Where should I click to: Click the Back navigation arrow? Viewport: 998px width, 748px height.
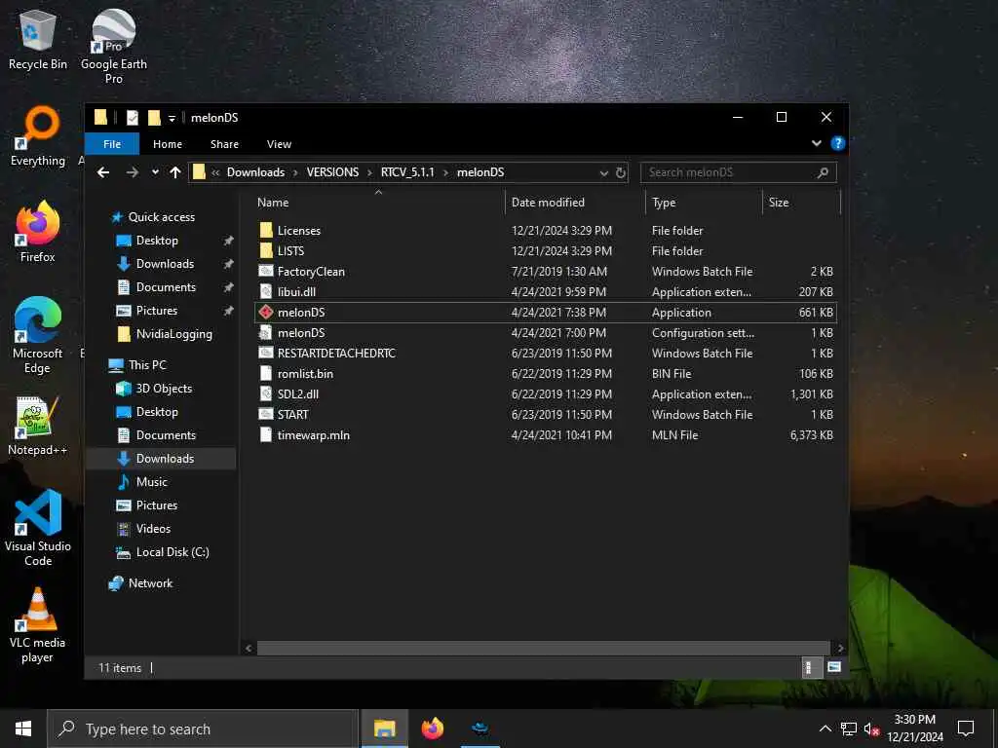[103, 172]
